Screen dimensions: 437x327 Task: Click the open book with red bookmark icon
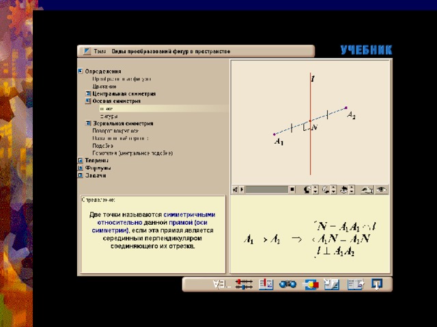pyautogui.click(x=266, y=284)
